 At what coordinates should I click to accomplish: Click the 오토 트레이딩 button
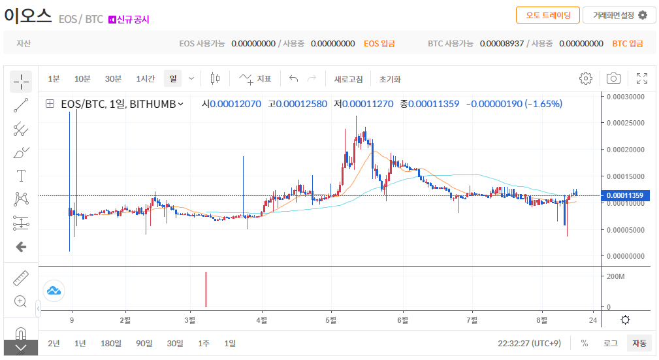coord(547,15)
